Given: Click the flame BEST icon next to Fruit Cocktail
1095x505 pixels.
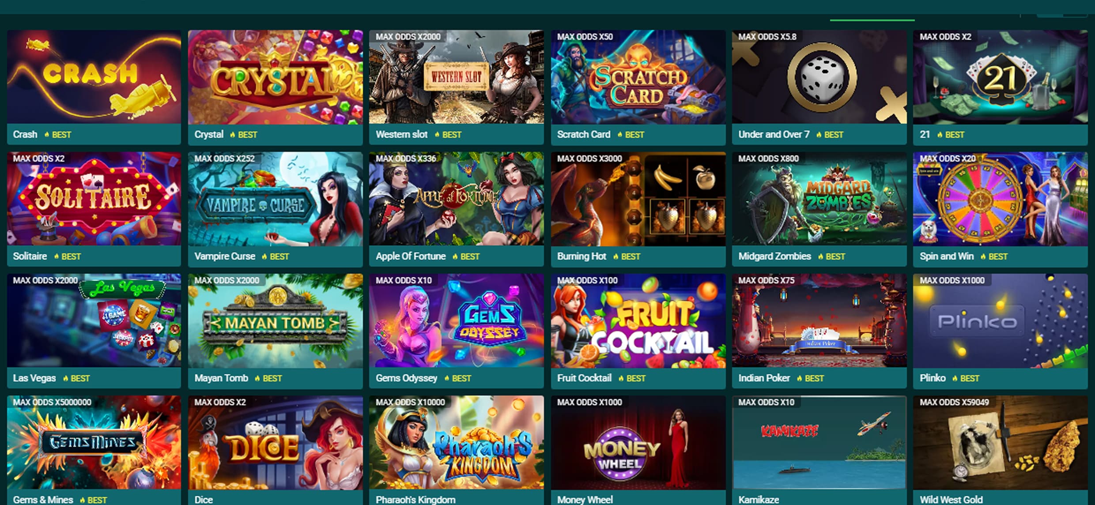Looking at the screenshot, I should click(621, 378).
